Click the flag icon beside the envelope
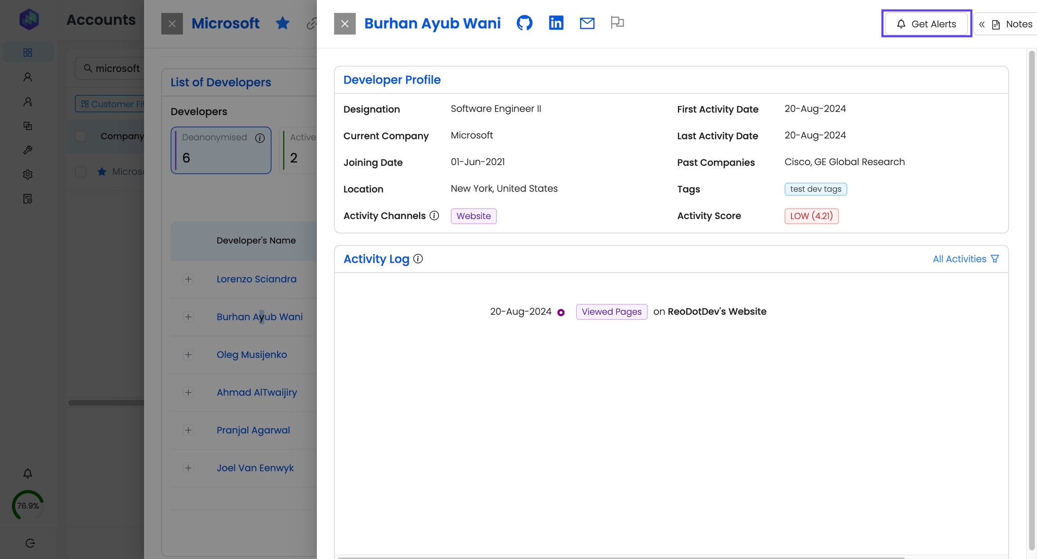This screenshot has width=1037, height=559. click(617, 22)
